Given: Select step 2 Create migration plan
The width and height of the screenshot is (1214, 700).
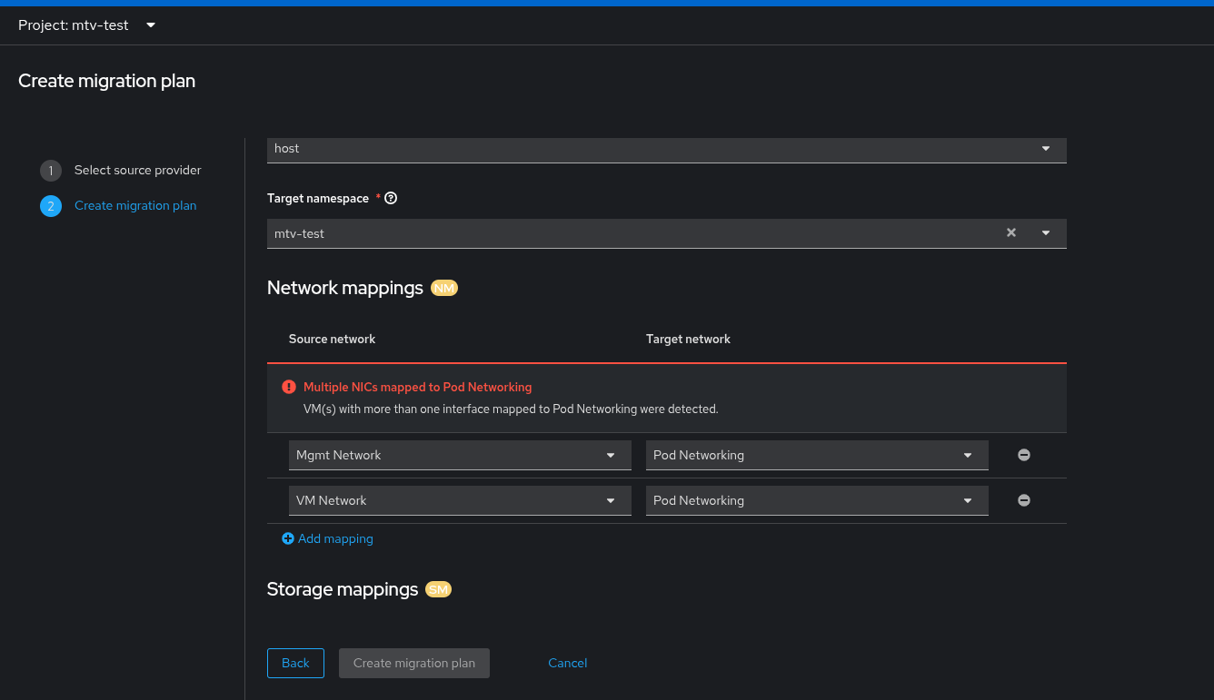Looking at the screenshot, I should click(x=134, y=206).
